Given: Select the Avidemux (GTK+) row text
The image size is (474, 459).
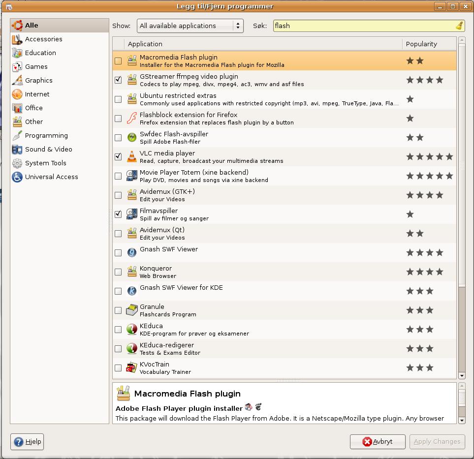Looking at the screenshot, I should click(x=167, y=195).
